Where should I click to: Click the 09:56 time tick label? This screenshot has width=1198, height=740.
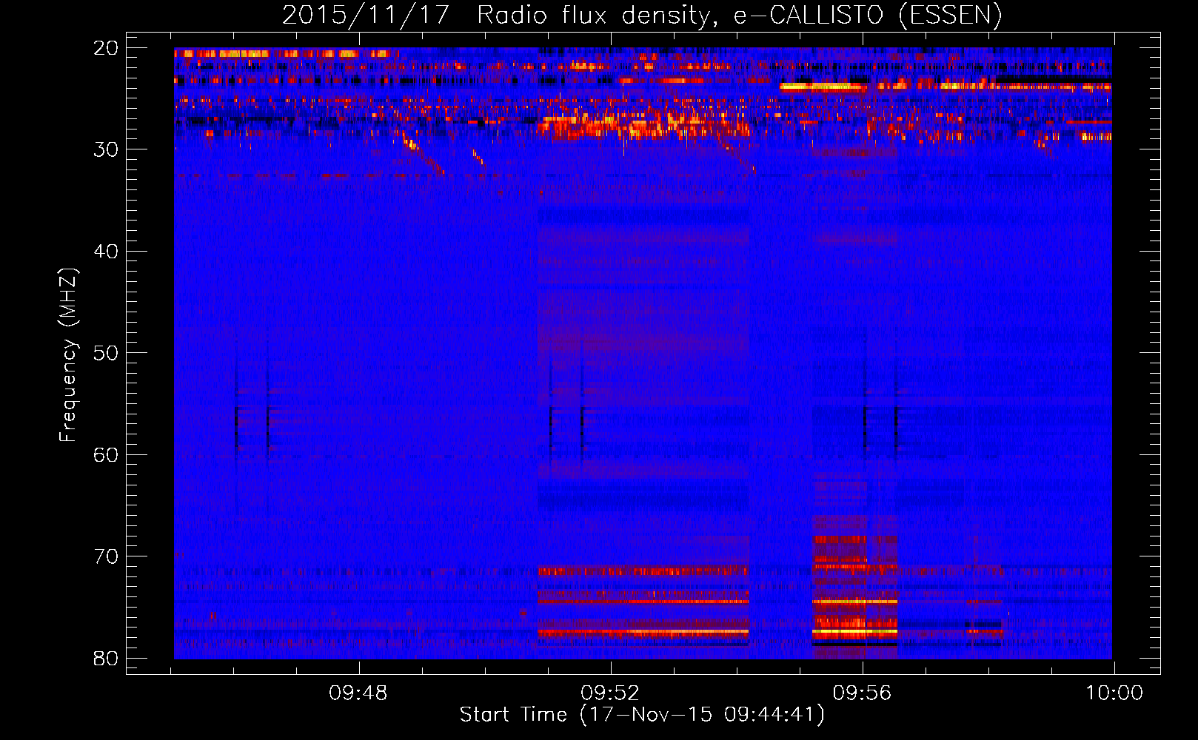tap(862, 693)
